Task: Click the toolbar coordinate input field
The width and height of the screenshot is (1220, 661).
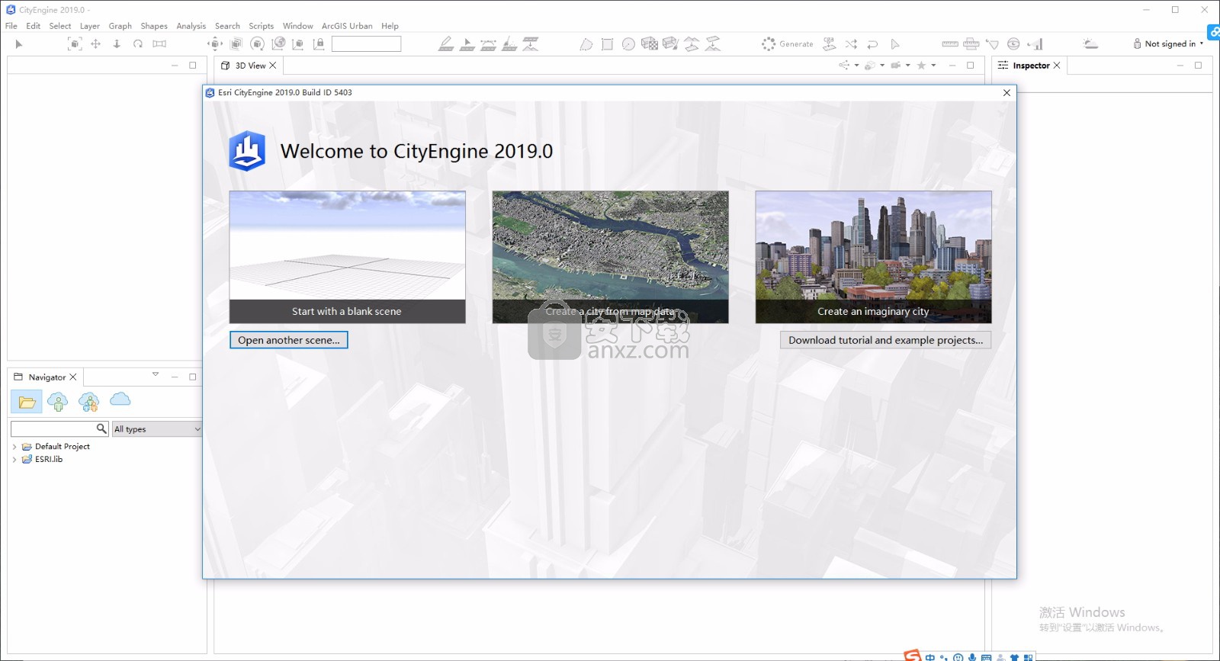Action: 366,44
